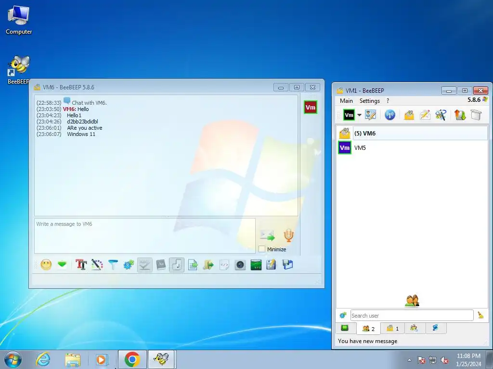Open the BeeBEEP desktop shortcut
This screenshot has height=369, width=493.
[19, 70]
